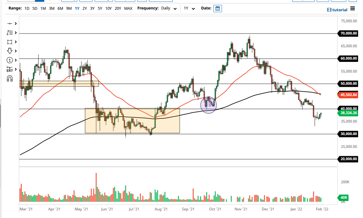Image resolution: width=363 pixels, height=218 pixels.
Task: Select the measurement tool
Action: [9, 69]
